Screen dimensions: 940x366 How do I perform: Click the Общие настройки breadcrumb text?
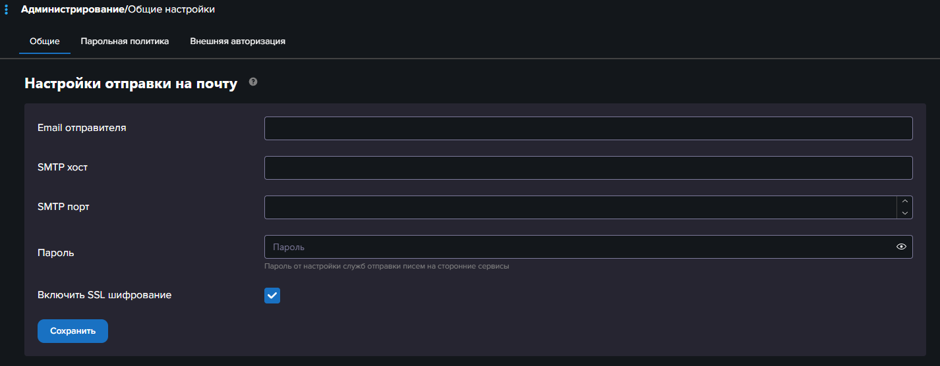(171, 9)
